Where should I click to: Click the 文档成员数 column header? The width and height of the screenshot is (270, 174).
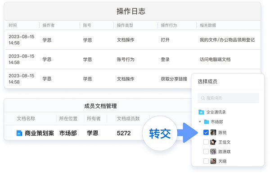[128, 118]
